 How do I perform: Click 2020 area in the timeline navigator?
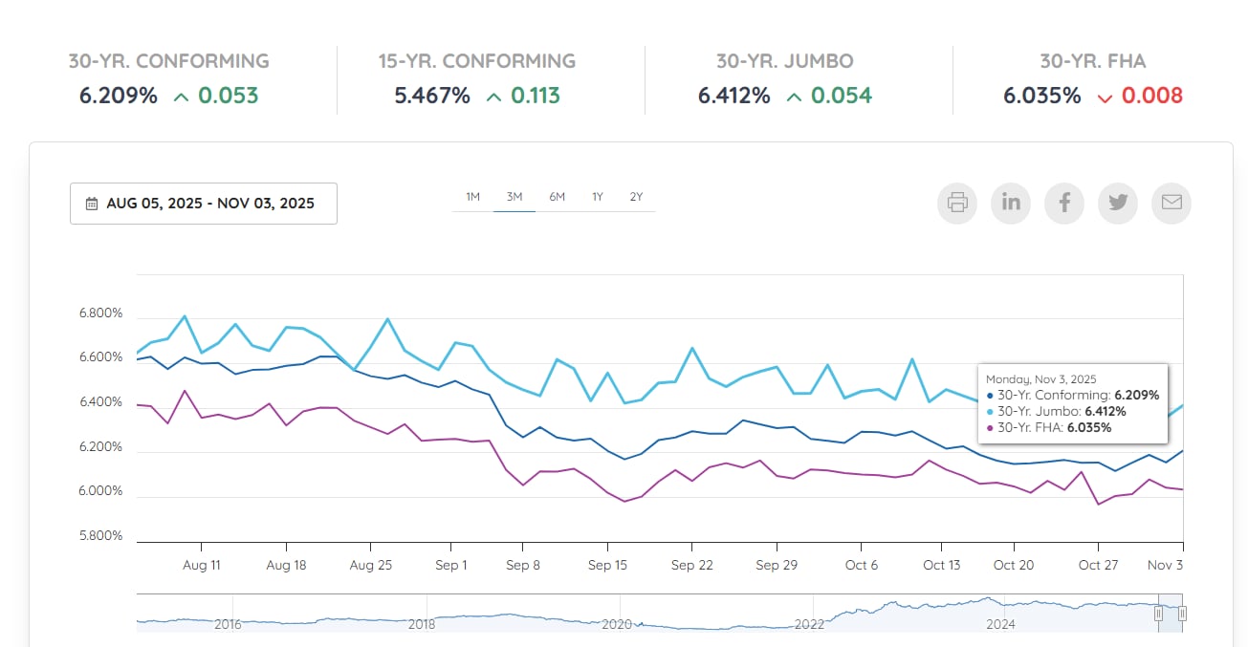tap(617, 619)
